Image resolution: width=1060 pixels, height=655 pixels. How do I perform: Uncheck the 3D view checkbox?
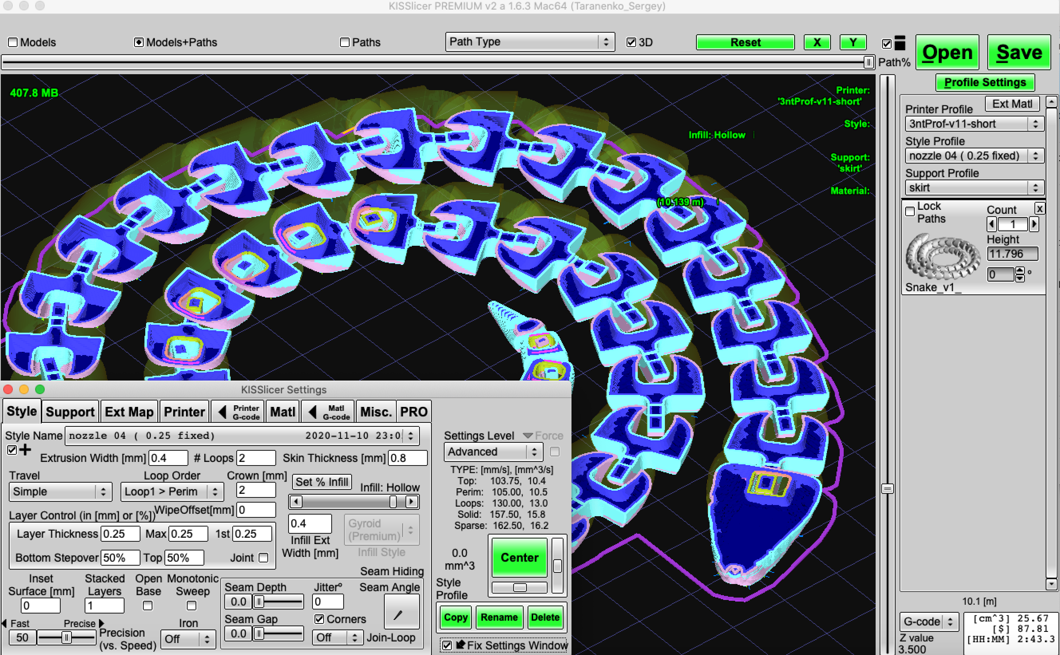click(x=631, y=42)
